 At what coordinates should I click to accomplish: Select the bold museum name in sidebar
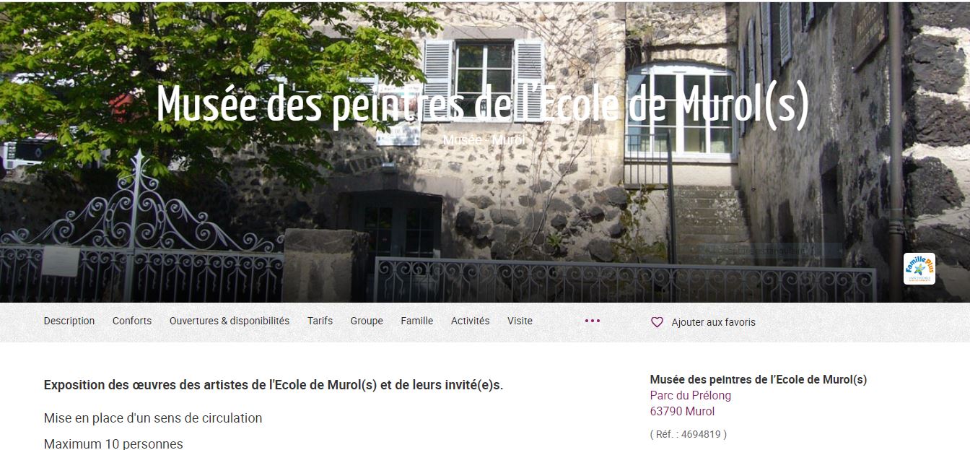point(759,379)
